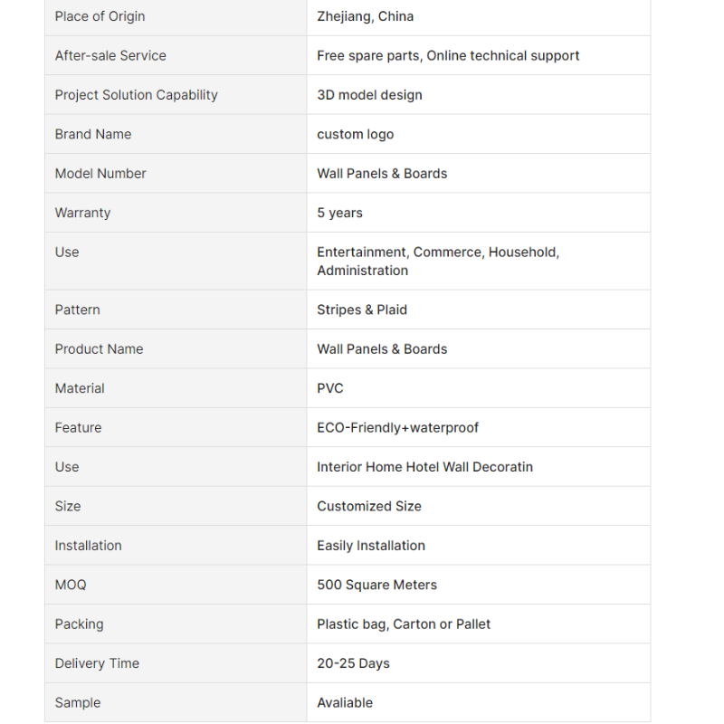
Task: Click the "Entertainment, Commerce, Household, Administration" text
Action: tap(438, 261)
